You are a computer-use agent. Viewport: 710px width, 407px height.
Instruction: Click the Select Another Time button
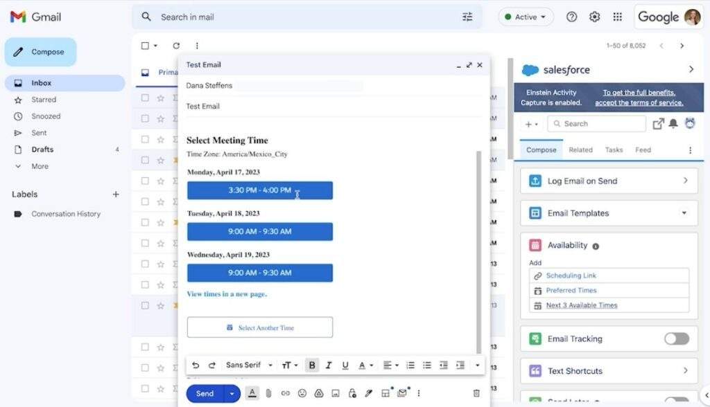point(260,327)
